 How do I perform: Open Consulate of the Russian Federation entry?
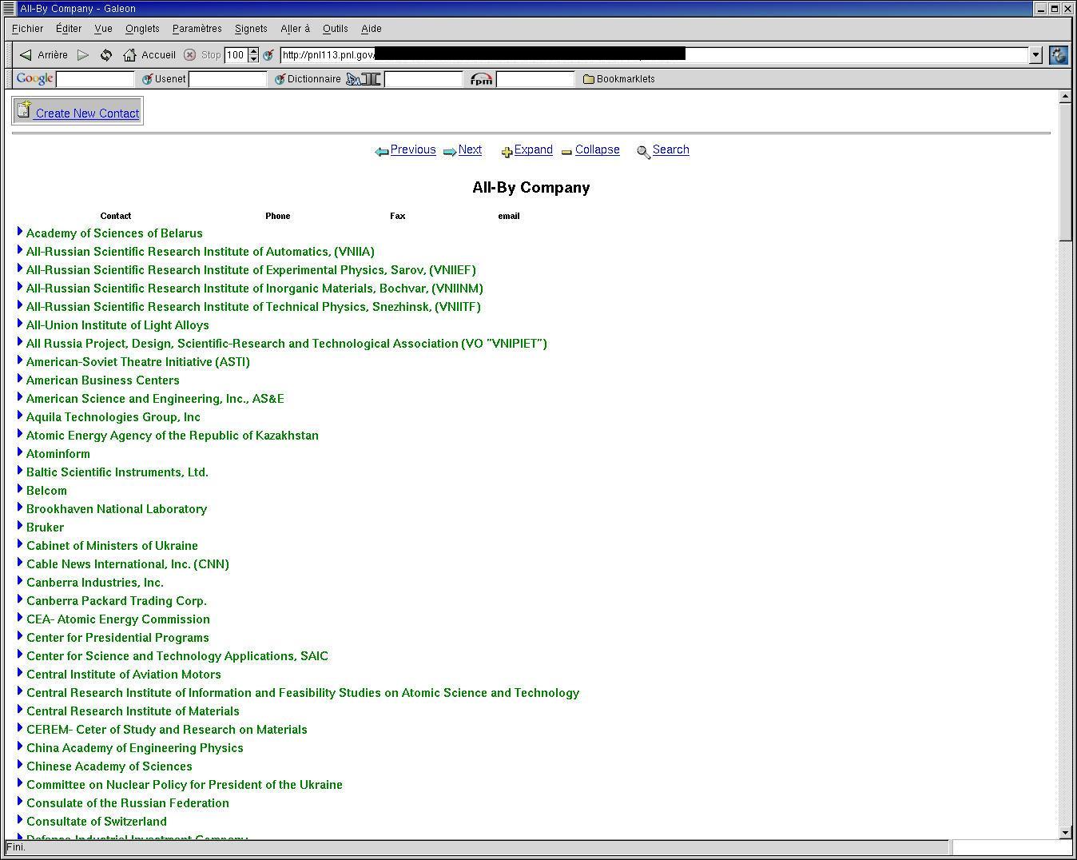click(128, 803)
